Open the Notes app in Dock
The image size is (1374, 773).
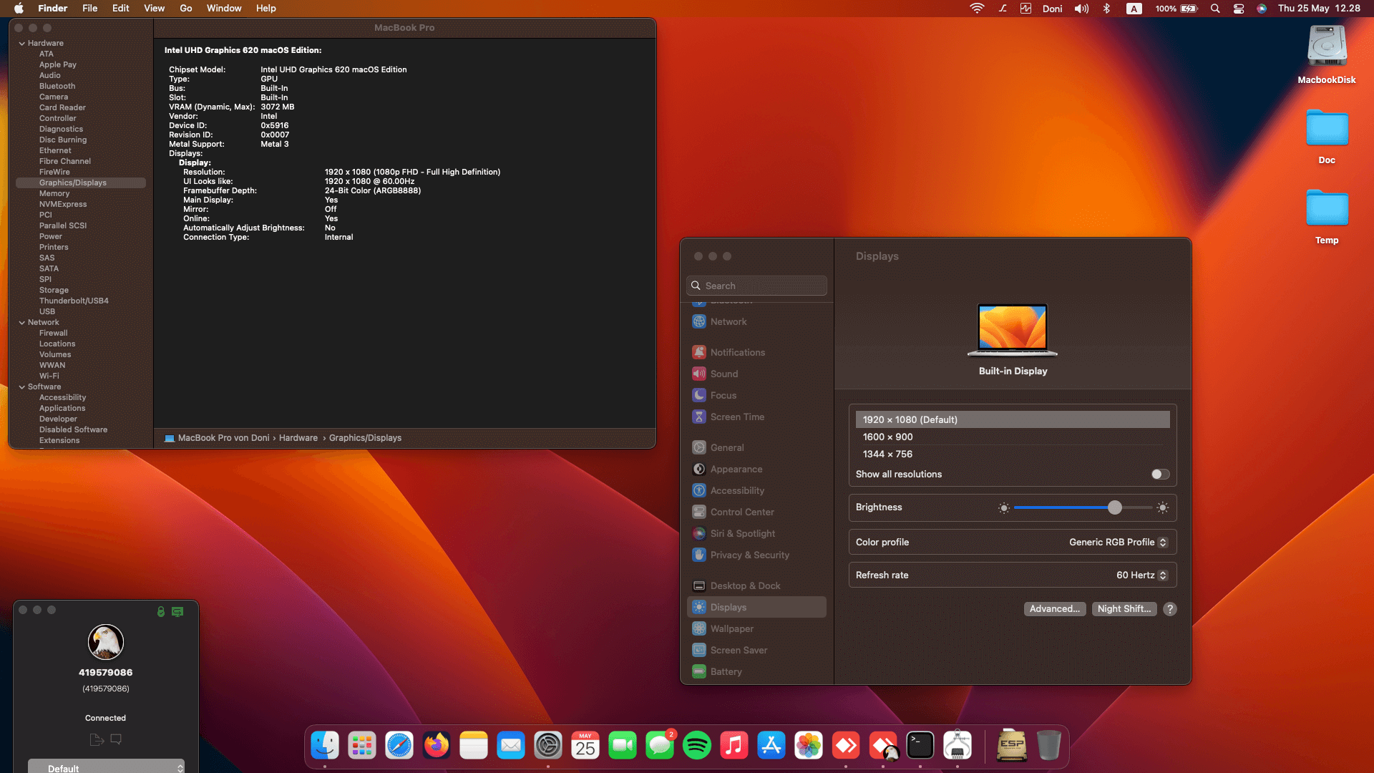474,746
